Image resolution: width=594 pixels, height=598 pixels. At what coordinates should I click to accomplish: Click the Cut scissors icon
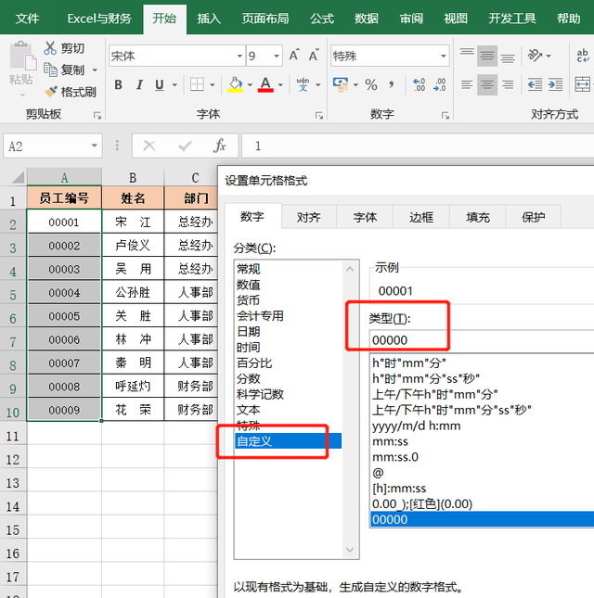(50, 48)
